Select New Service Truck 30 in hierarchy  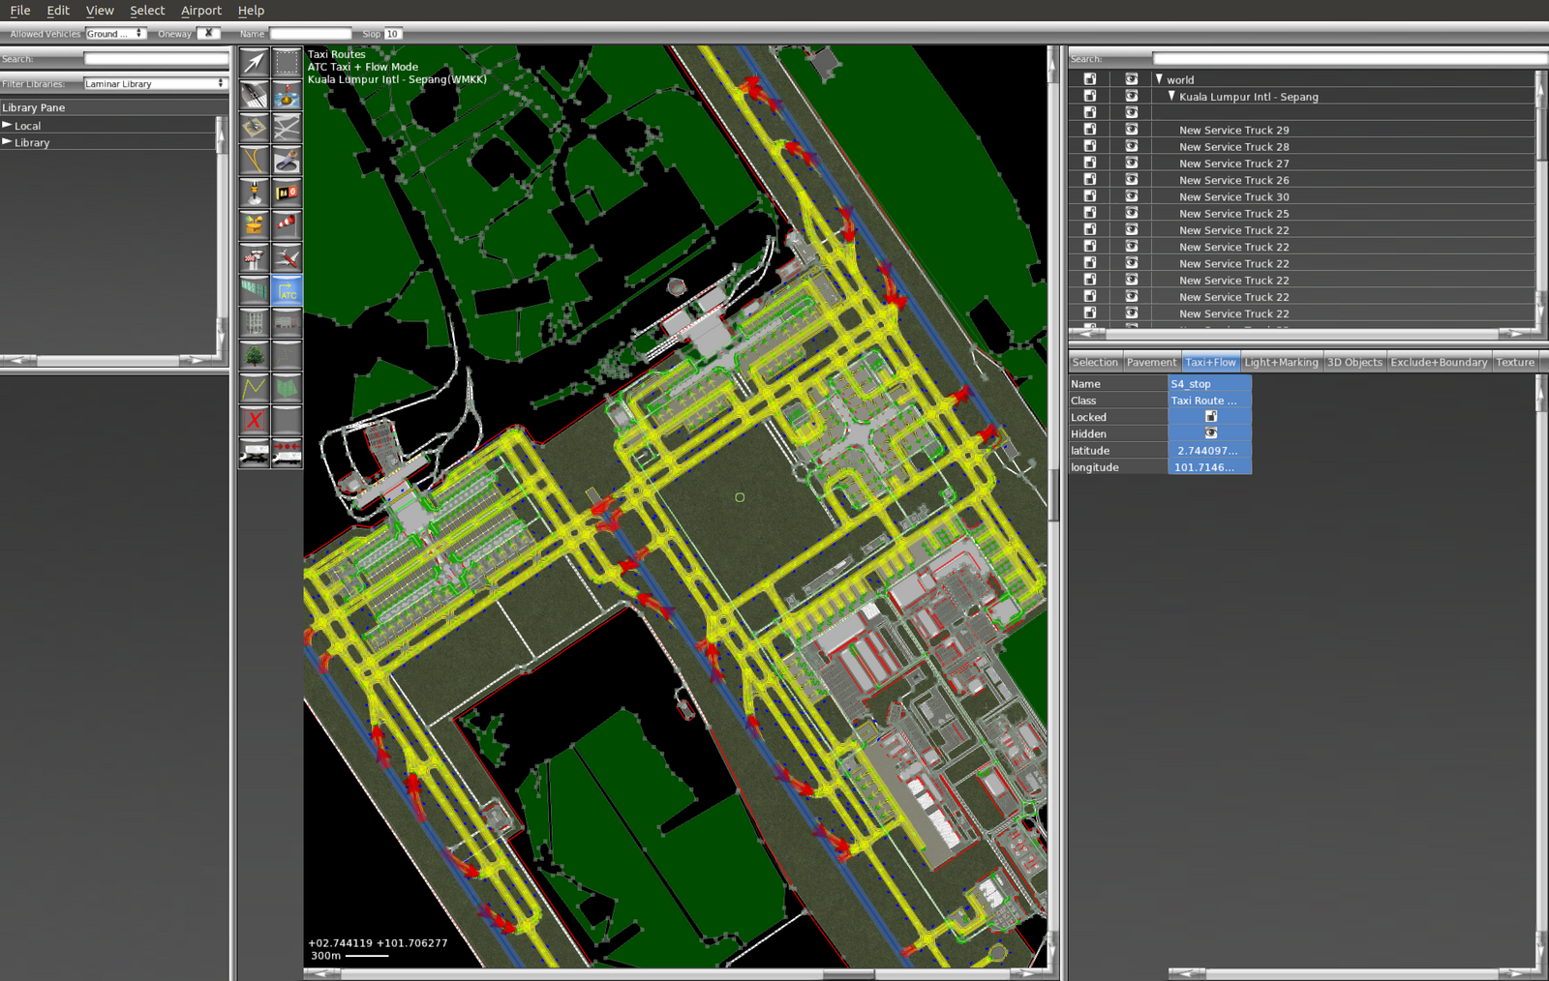click(x=1233, y=196)
